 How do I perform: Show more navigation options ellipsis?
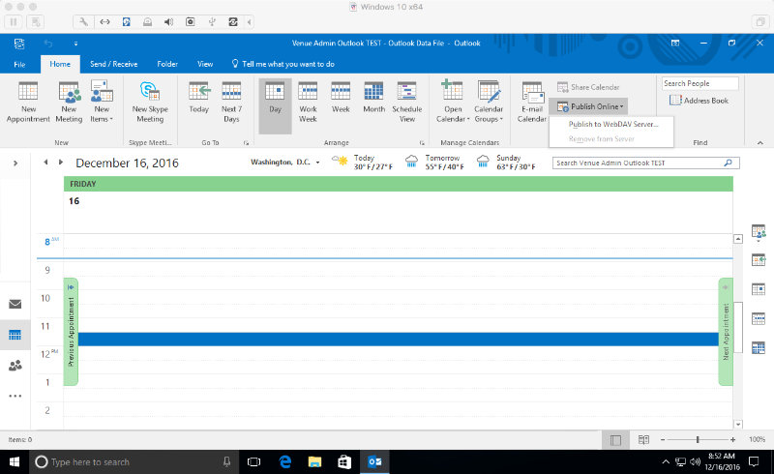[x=15, y=396]
